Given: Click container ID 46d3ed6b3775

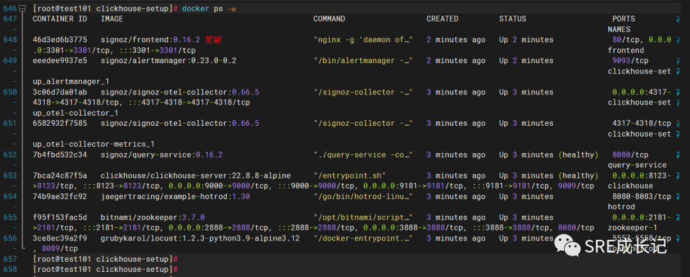Looking at the screenshot, I should coord(60,40).
